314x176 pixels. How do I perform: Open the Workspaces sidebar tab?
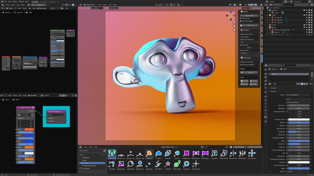pos(262,58)
